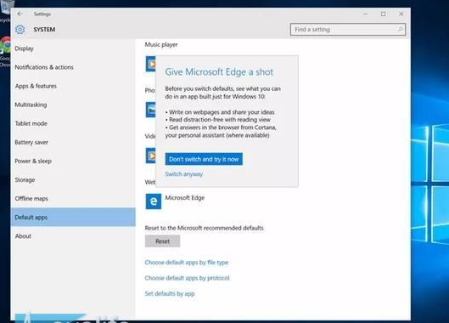Maximize the Settings window

point(383,14)
